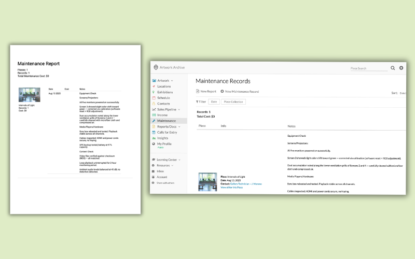Screen dimensions: 415x259
Task: Click the New Maintenance Record button
Action: click(239, 92)
